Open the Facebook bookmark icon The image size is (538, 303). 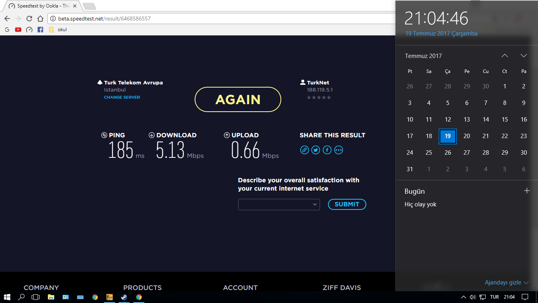[40, 30]
